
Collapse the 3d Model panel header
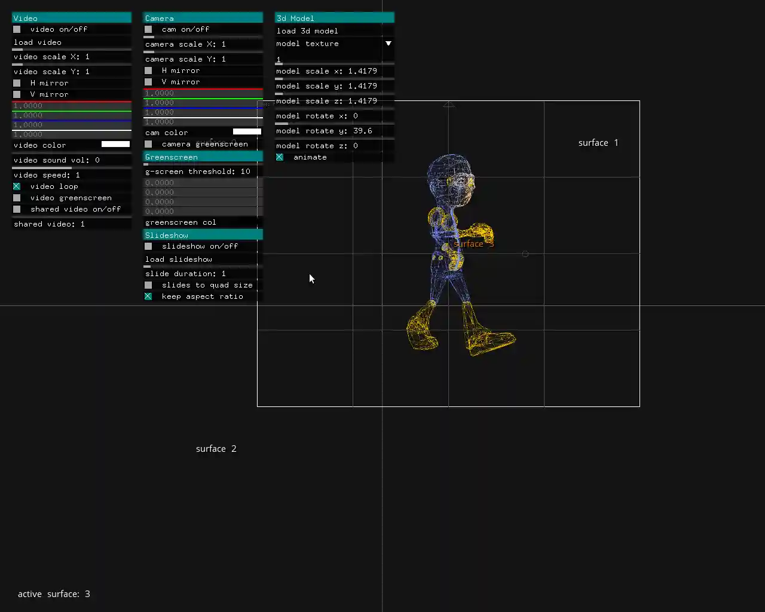pos(335,18)
